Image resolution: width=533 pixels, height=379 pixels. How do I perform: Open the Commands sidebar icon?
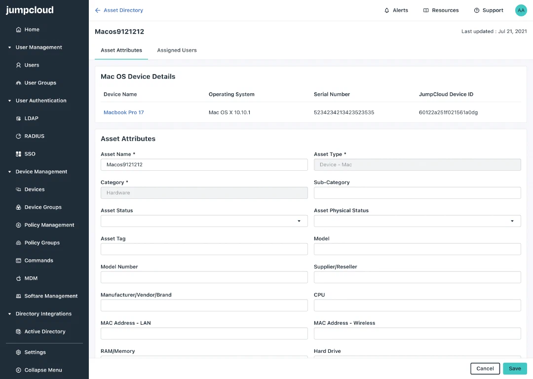click(18, 261)
